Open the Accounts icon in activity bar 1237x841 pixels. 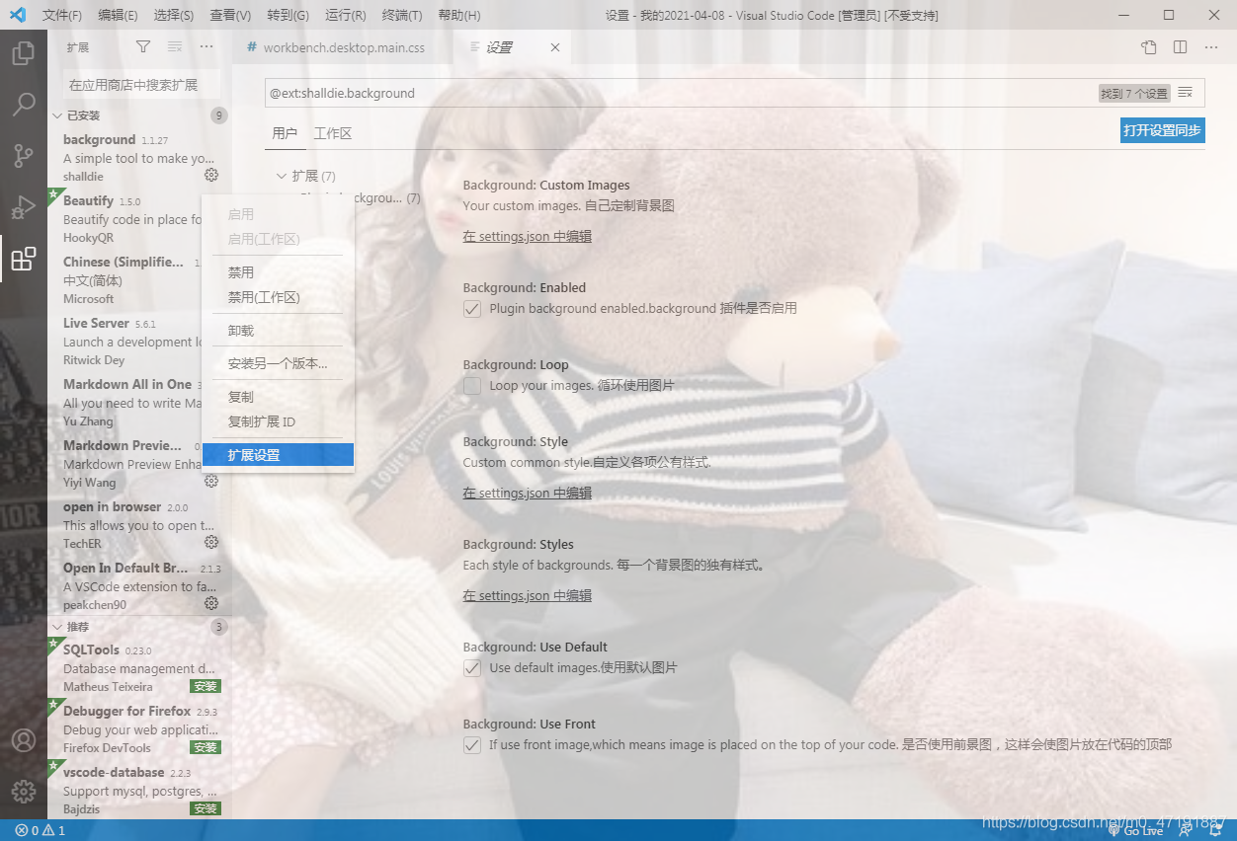click(x=23, y=740)
